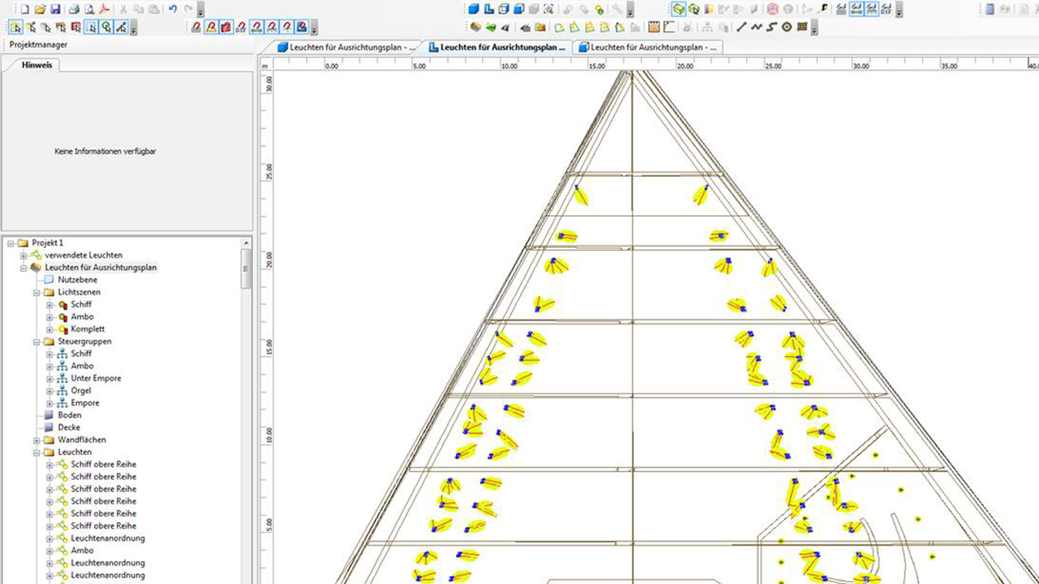Click the circle luminaire arrangement icon
This screenshot has height=584, width=1039.
point(787,27)
